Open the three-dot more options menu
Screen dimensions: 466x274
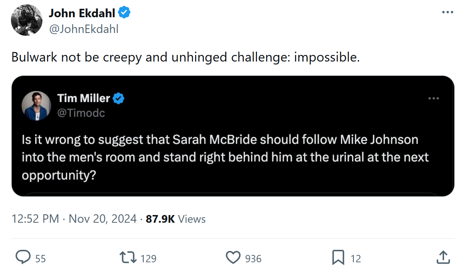pos(447,12)
